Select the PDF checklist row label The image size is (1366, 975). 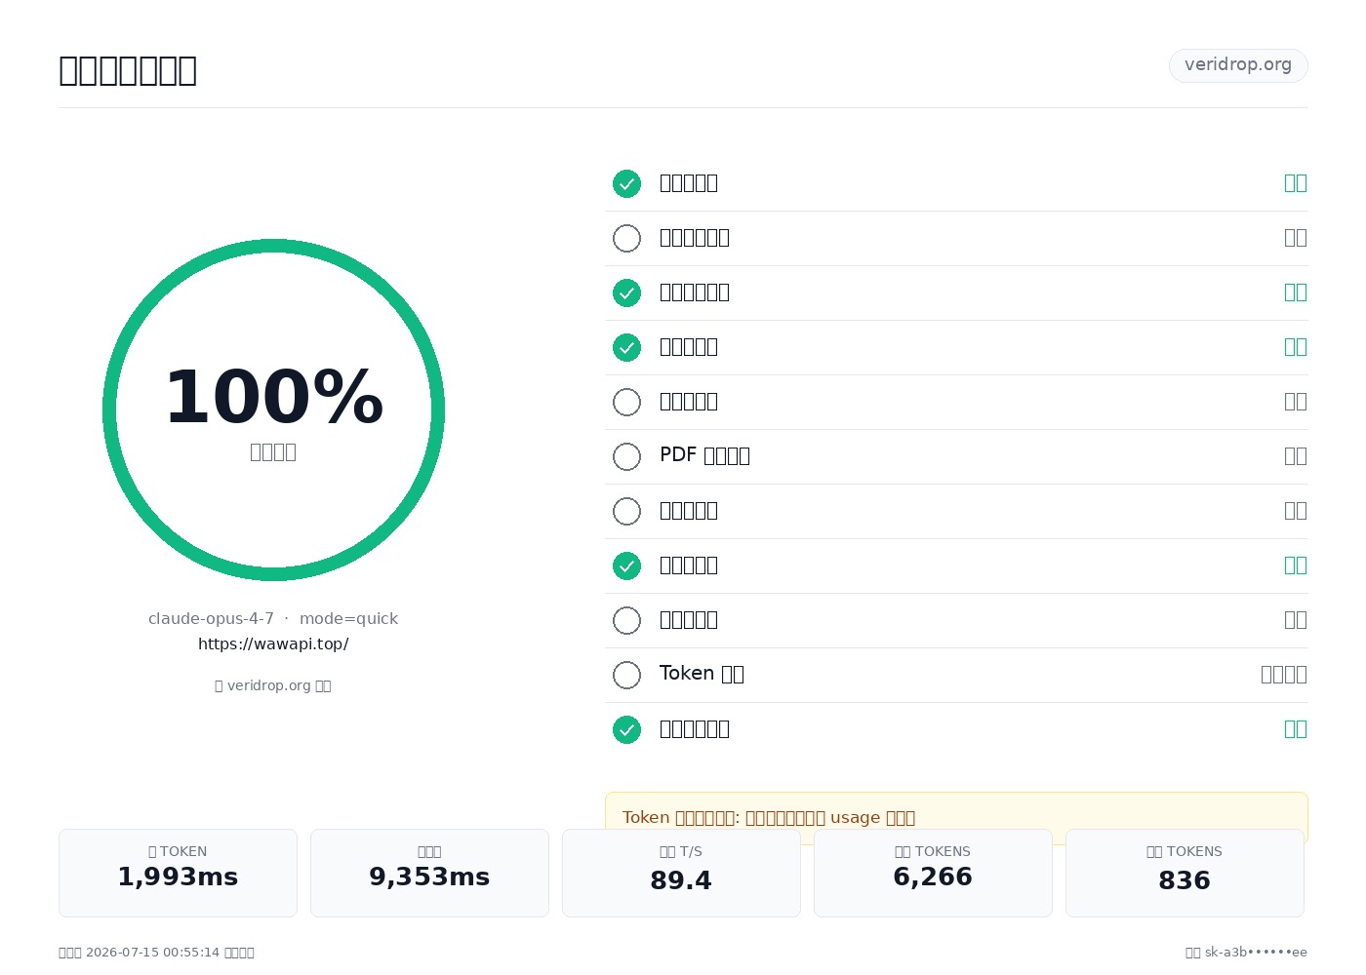(704, 455)
